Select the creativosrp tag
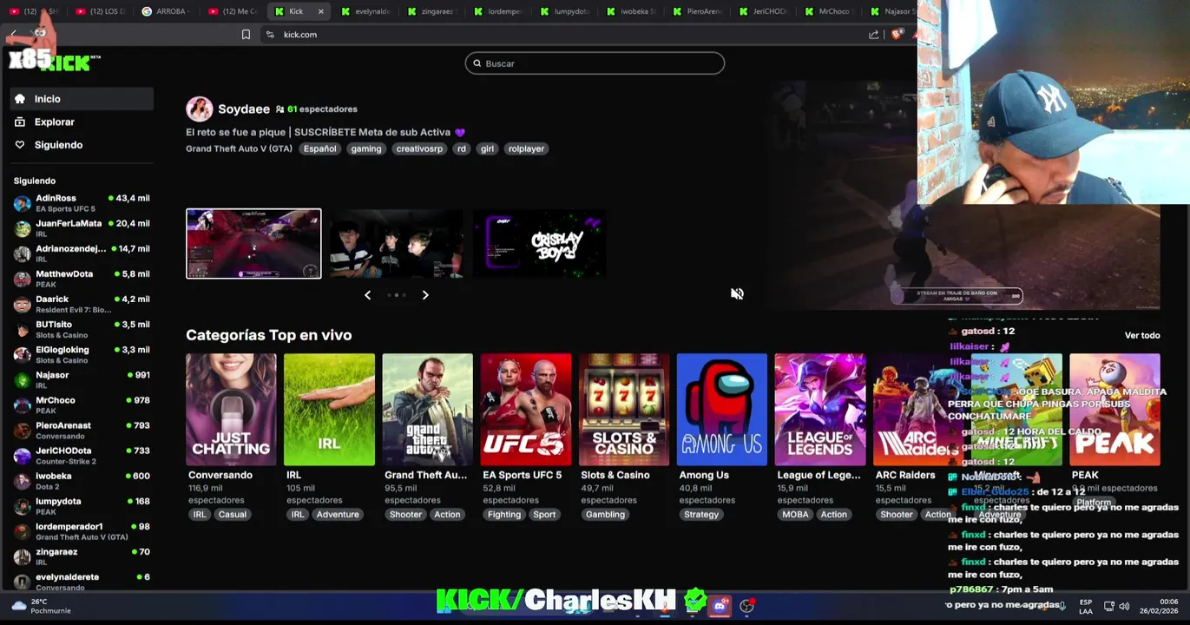 (419, 148)
